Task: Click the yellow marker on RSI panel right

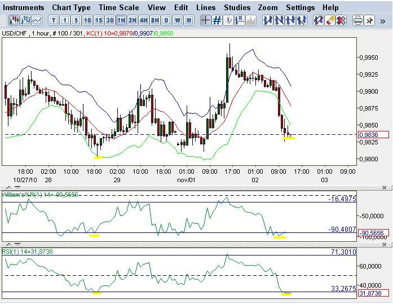Action: coord(286,294)
